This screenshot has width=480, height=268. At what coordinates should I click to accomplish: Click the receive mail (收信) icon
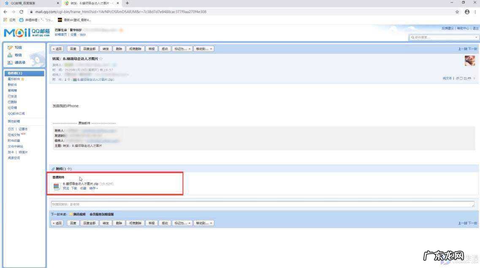coord(10,55)
